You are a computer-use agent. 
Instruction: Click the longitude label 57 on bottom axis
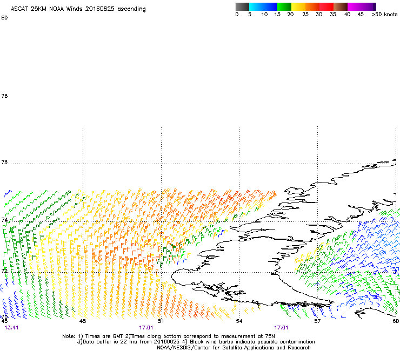point(317,321)
